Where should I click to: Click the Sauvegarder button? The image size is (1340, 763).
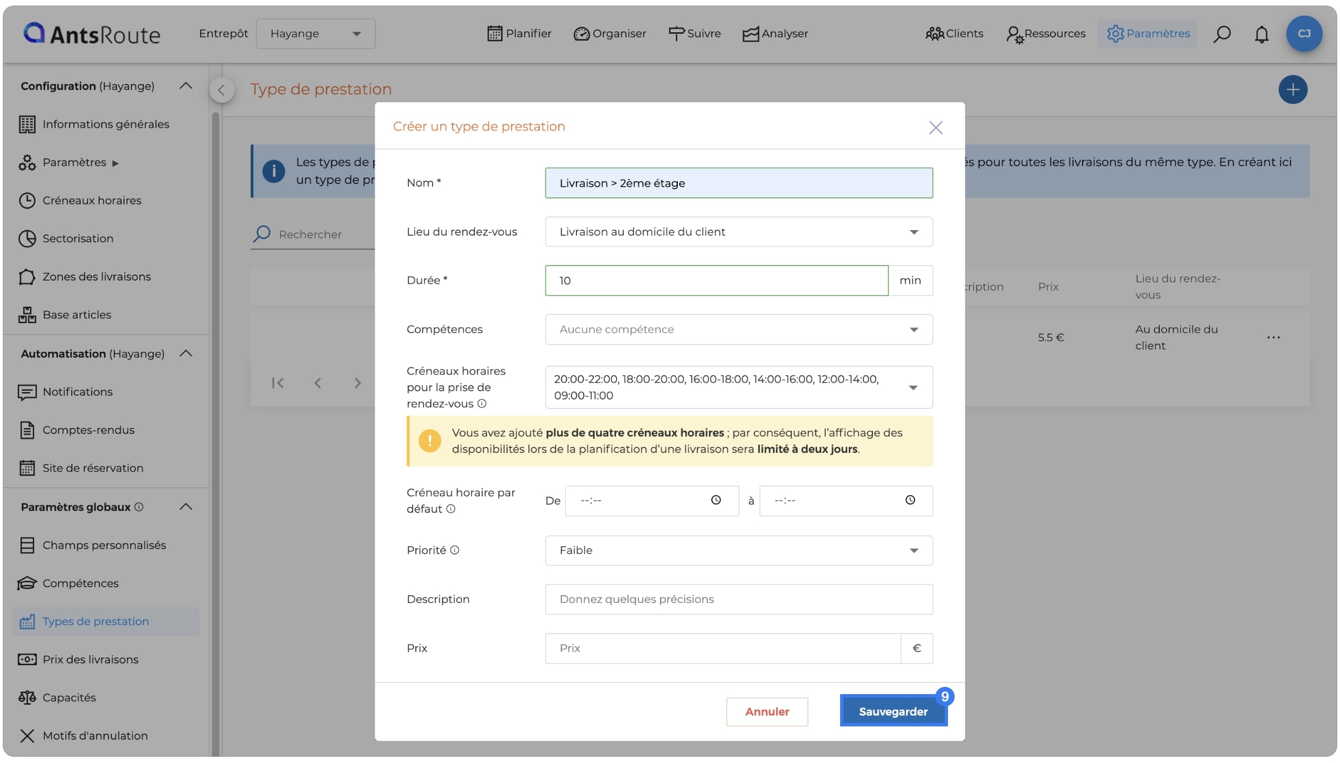pos(894,711)
